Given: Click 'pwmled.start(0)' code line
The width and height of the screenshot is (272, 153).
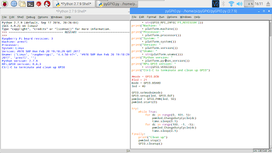Looking at the screenshot, I should click(x=144, y=102).
